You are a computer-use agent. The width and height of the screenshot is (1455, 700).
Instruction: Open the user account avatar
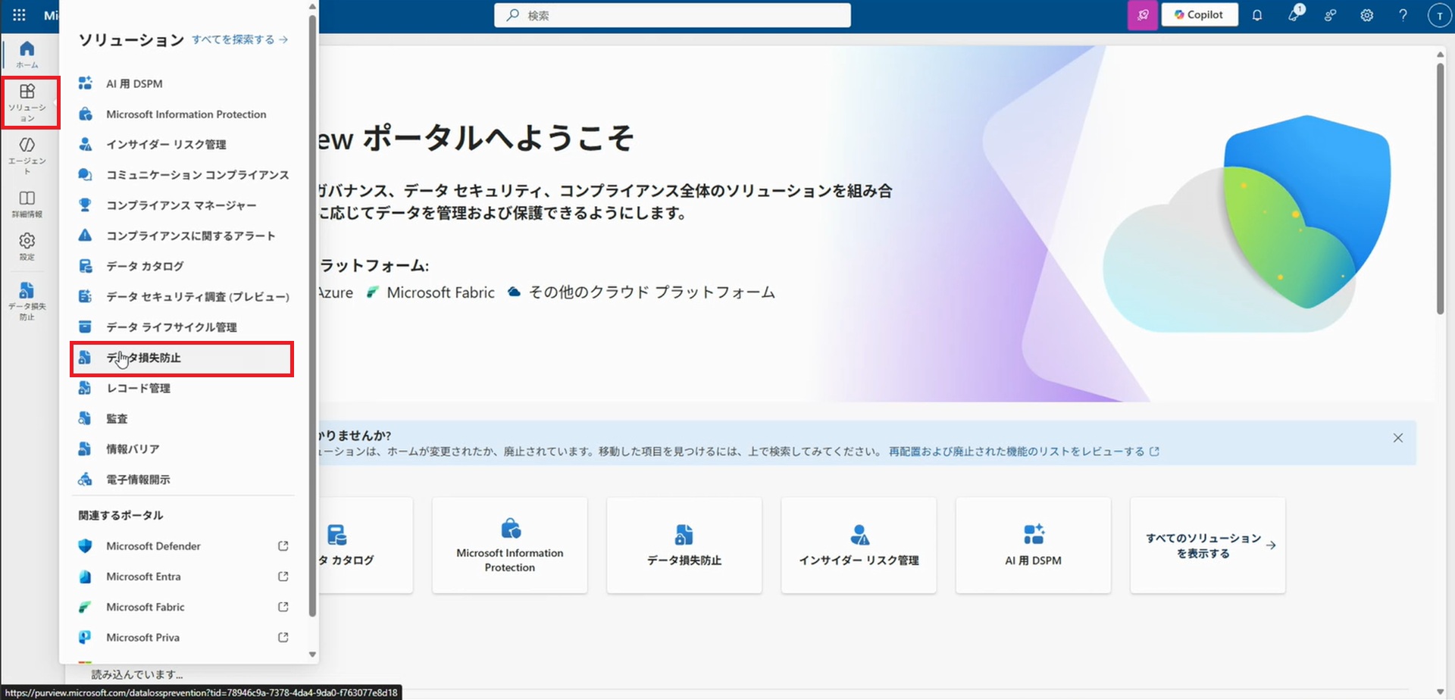click(1438, 15)
